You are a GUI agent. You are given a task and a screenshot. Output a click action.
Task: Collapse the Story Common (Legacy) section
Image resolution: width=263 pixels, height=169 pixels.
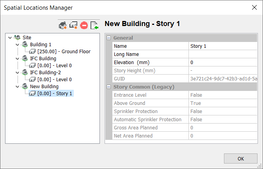[x=109, y=87]
